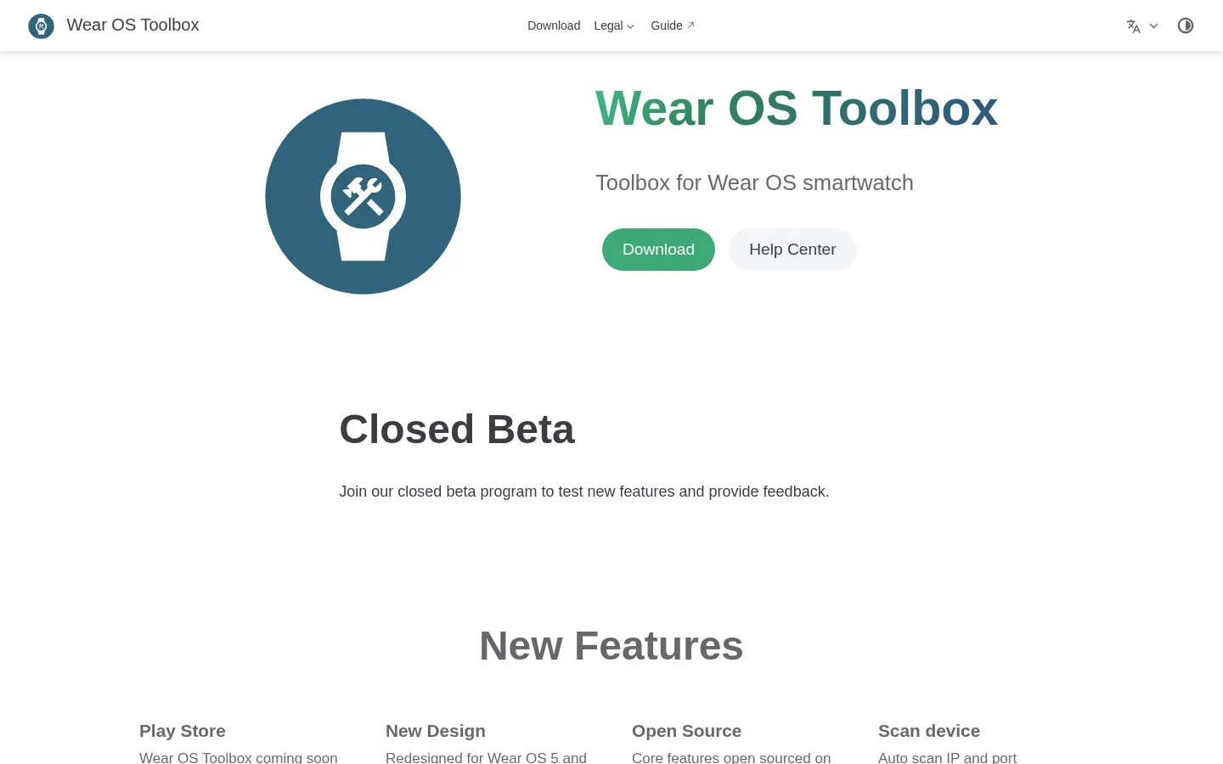
Task: Click the green Download button
Action: click(x=658, y=250)
